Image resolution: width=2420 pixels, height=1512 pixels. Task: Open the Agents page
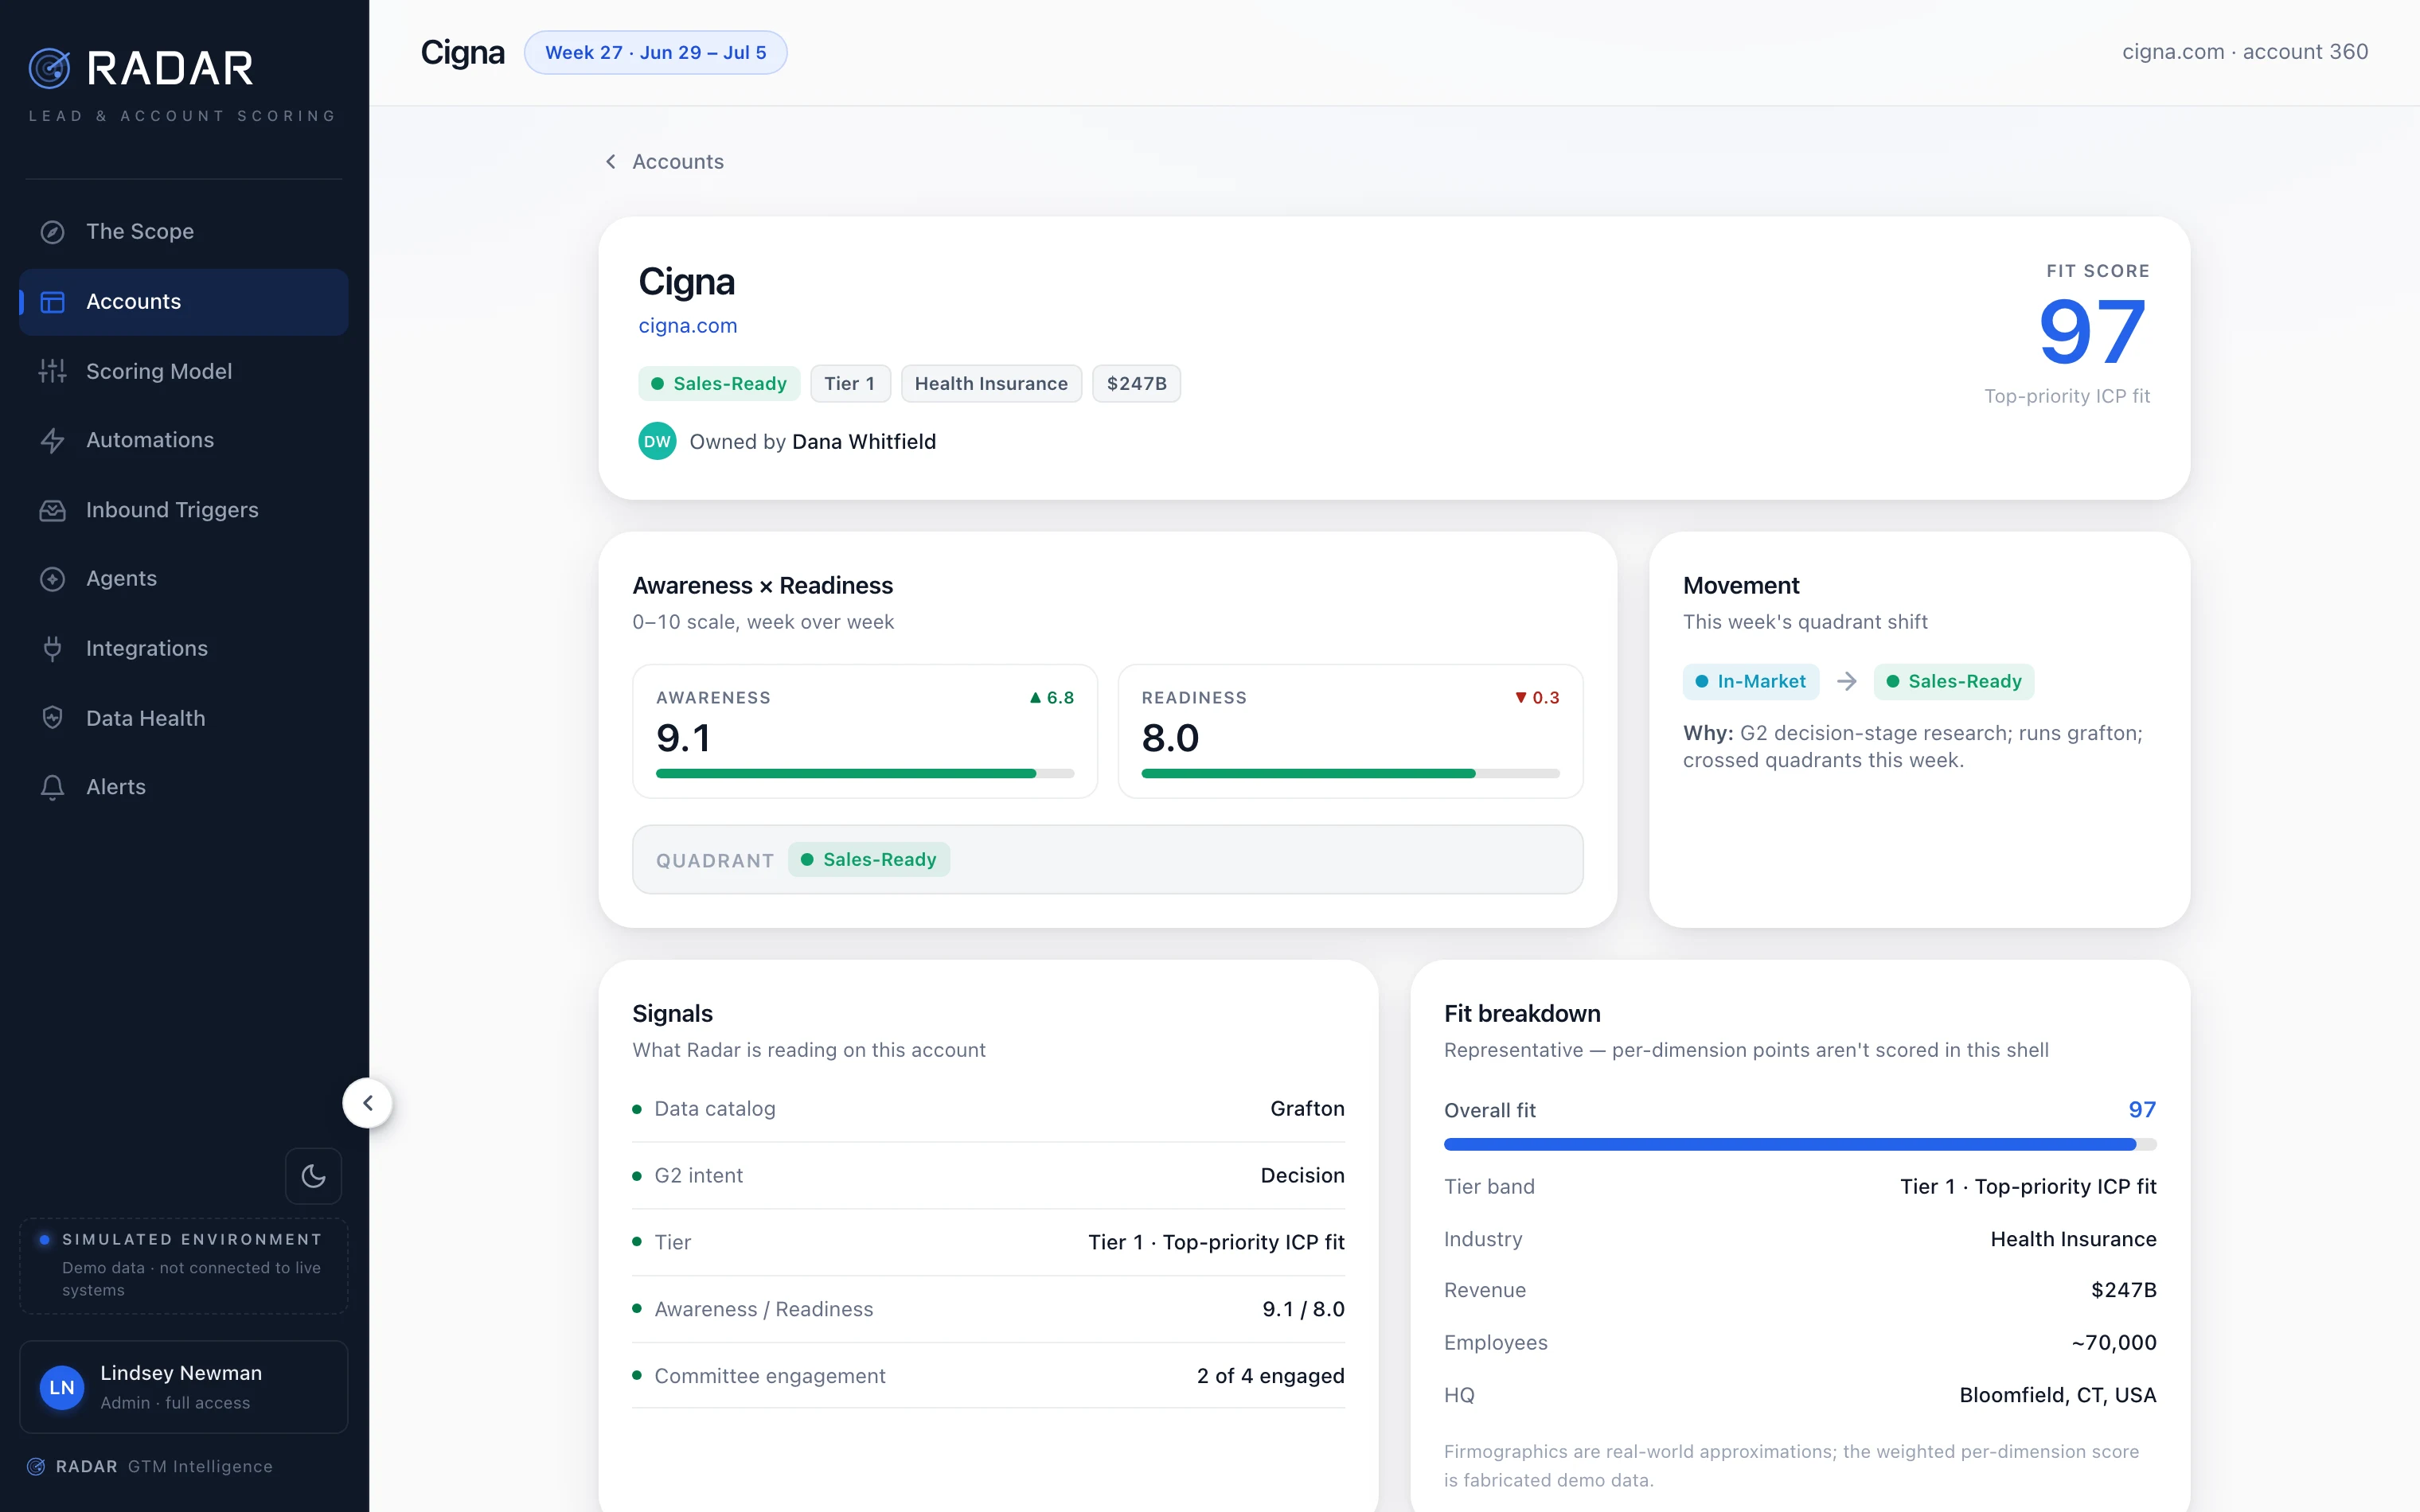(x=184, y=579)
